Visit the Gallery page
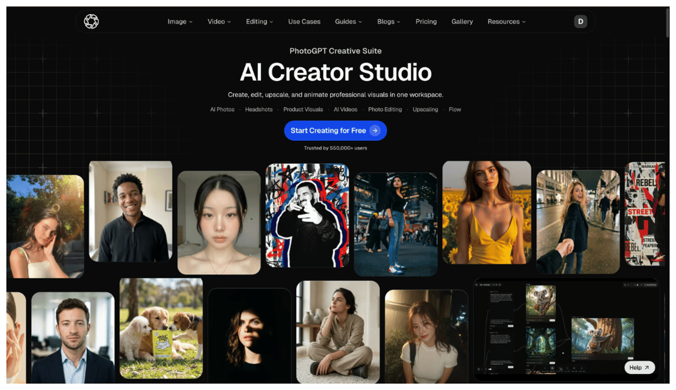Viewport: 676px width, 390px height. click(462, 22)
